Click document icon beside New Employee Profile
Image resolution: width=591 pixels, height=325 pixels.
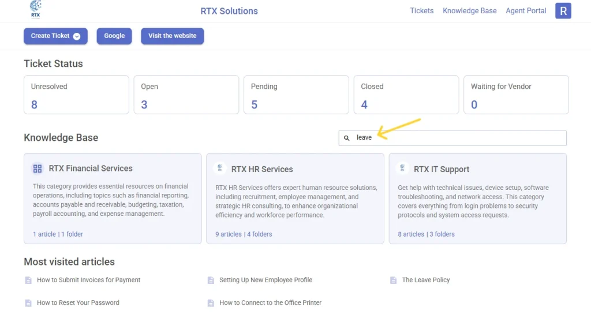pyautogui.click(x=211, y=280)
